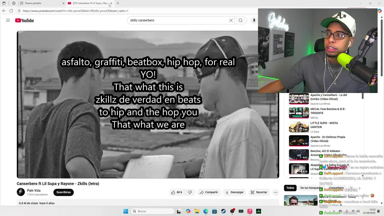Viewport: 384px width, 216px height.
Task: Open Task View on taskbar
Action: point(179,211)
